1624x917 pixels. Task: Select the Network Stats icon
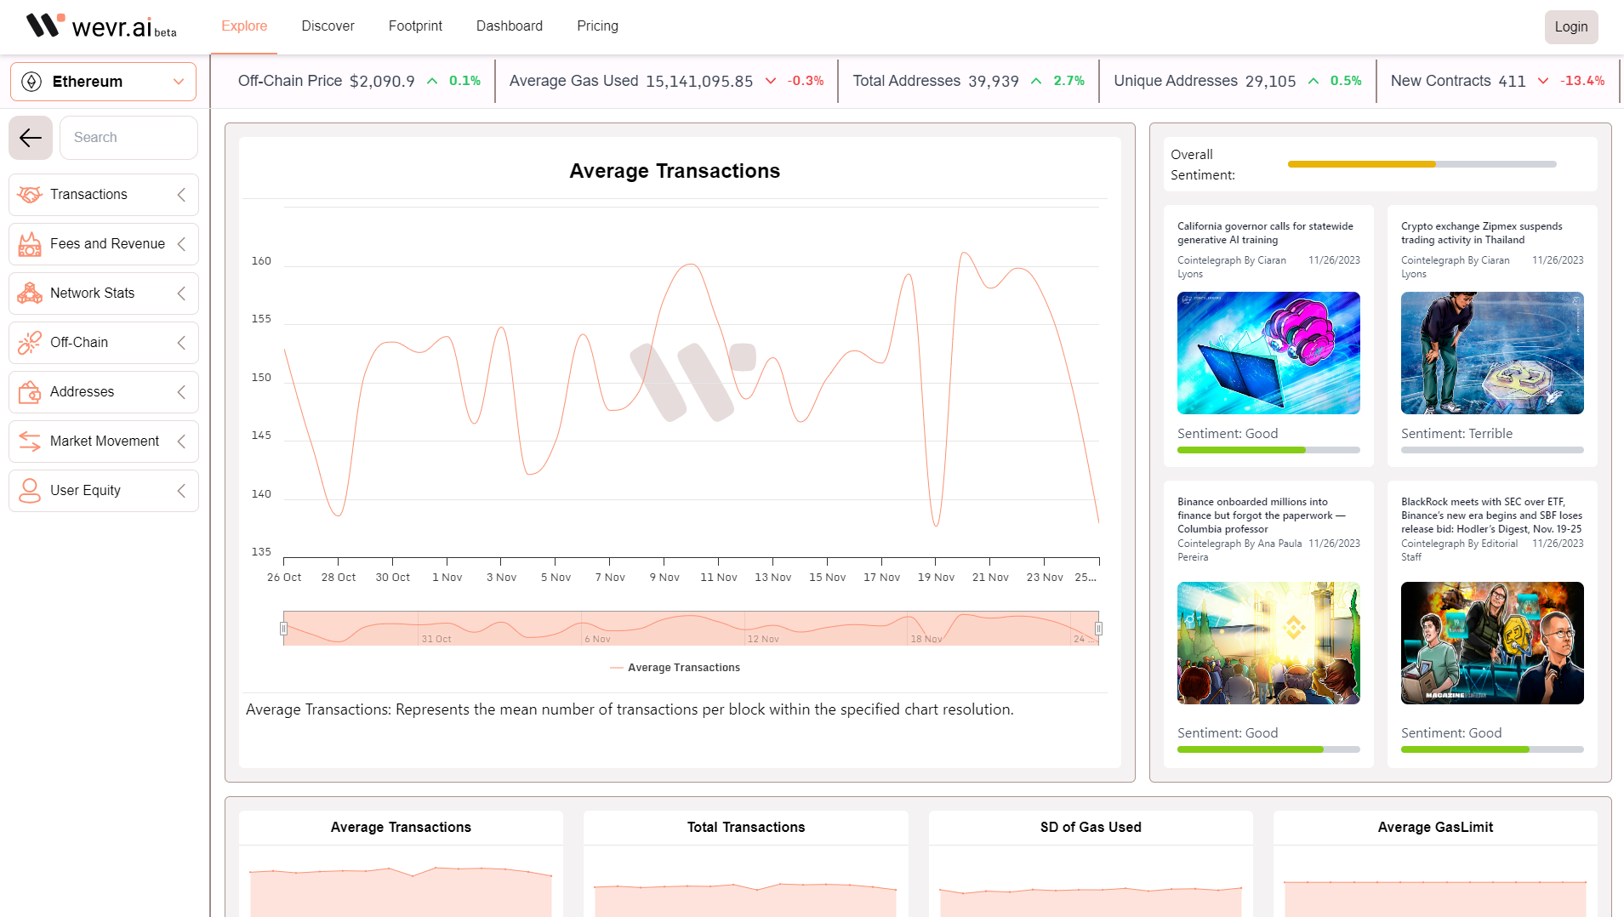pos(30,293)
